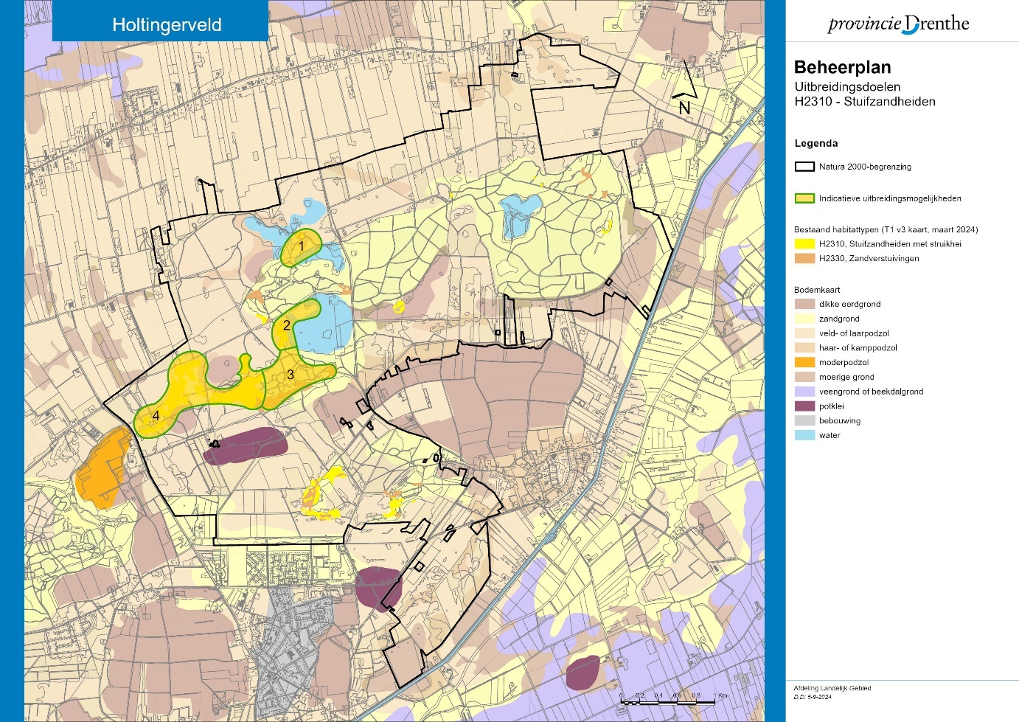Click the Natura 2000-begrenzing legend outline symbol

click(804, 167)
